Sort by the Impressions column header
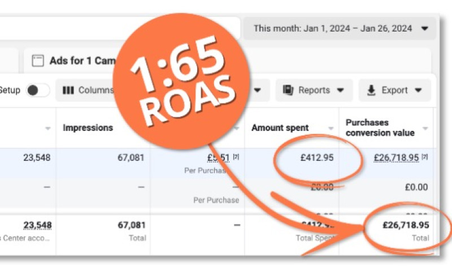The height and width of the screenshot is (271, 452). tap(88, 128)
